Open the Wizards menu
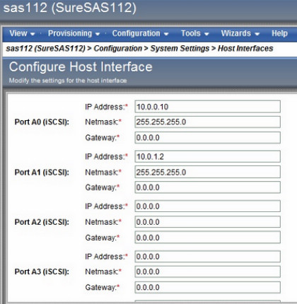 240,33
